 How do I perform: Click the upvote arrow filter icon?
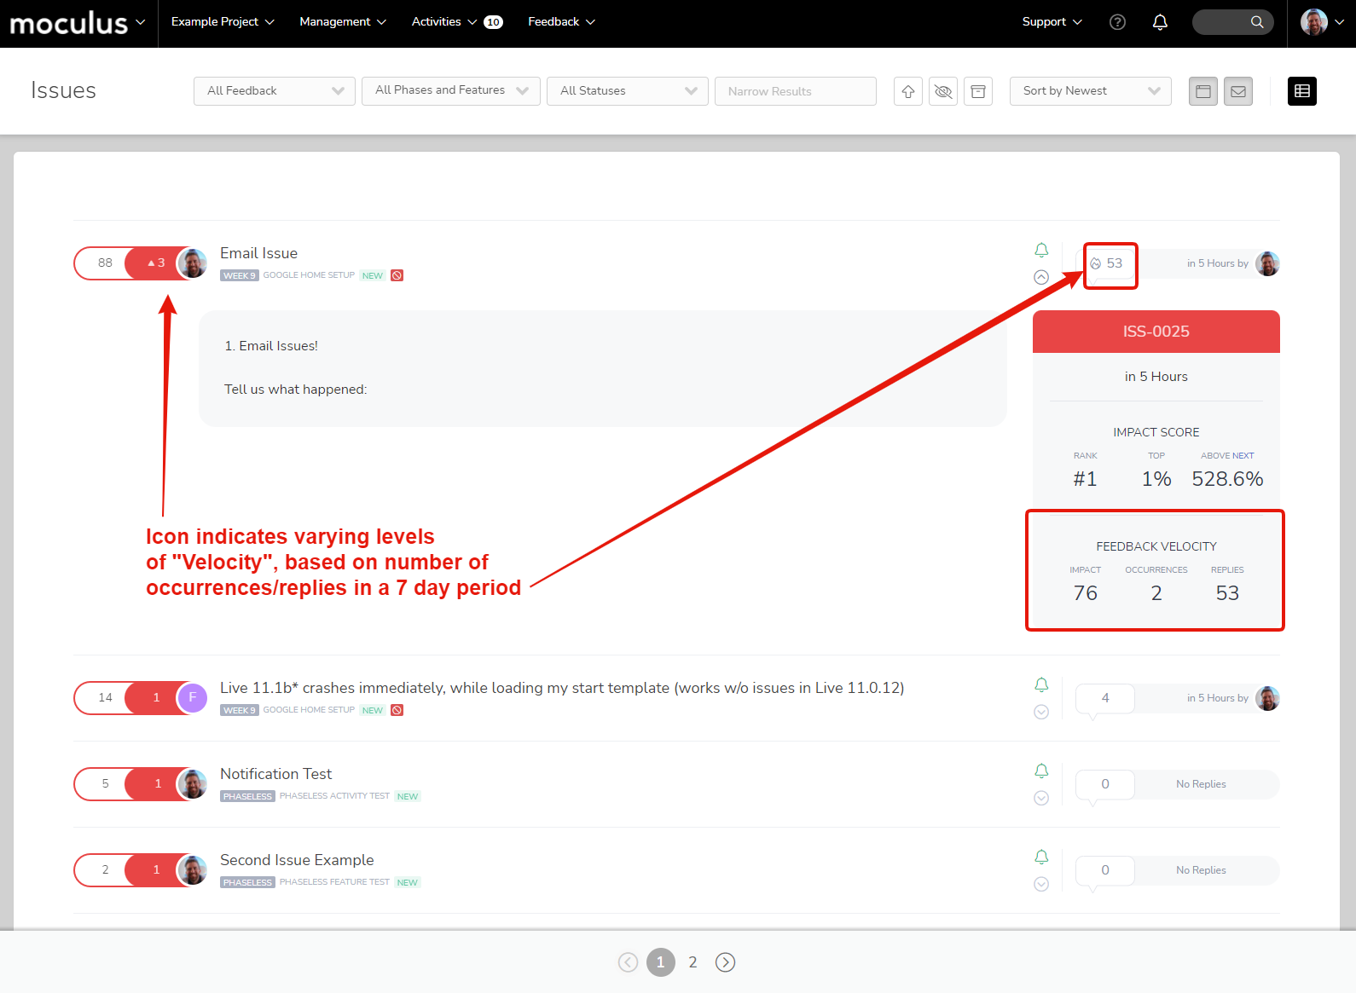click(x=908, y=91)
